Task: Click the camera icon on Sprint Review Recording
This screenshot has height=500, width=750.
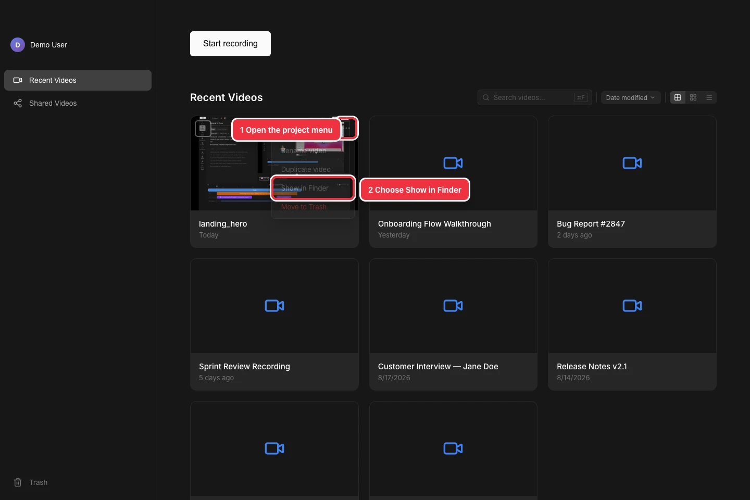Action: [274, 306]
